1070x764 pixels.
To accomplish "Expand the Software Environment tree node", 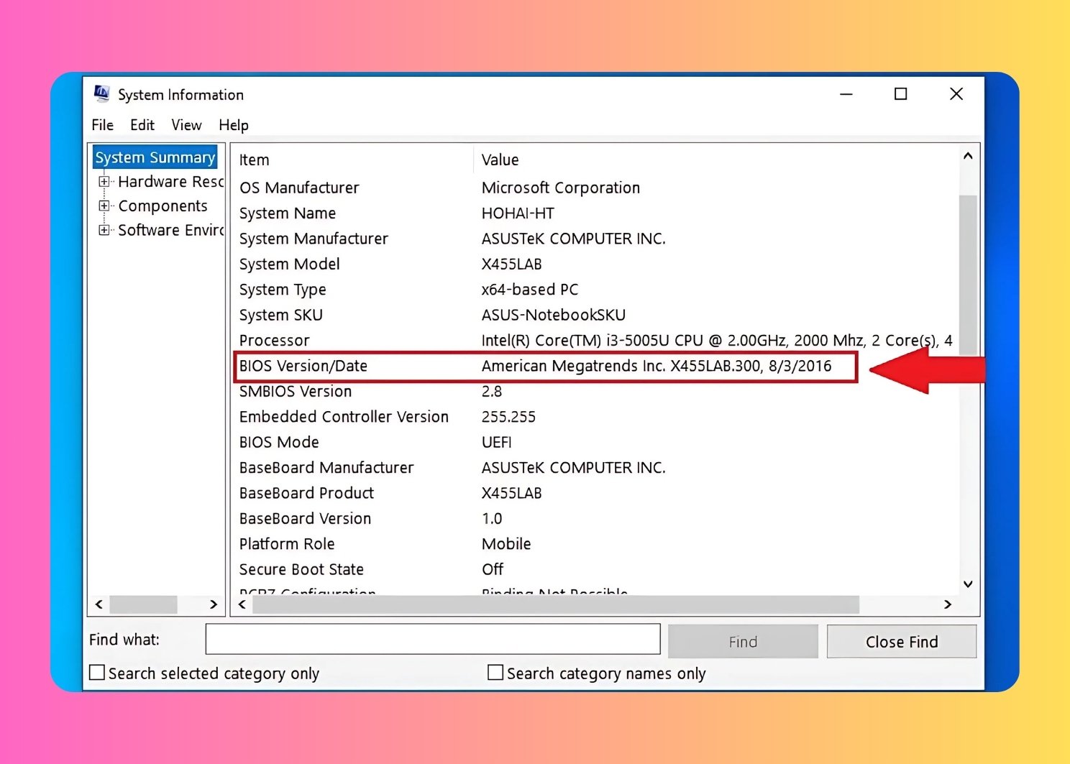I will [x=104, y=230].
